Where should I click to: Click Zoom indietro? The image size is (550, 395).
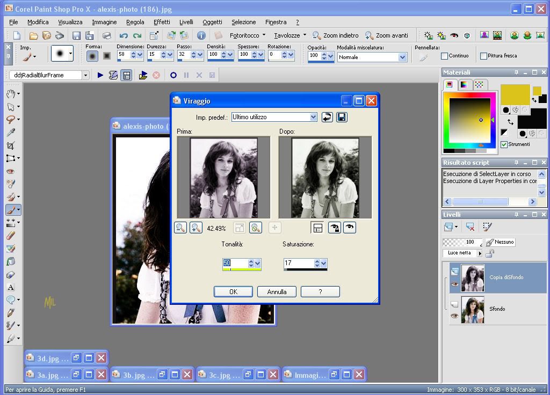336,35
